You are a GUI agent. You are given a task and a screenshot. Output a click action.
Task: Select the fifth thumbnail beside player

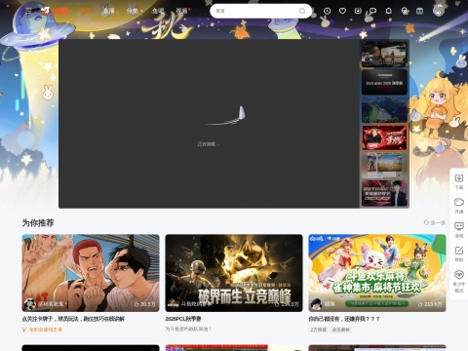pos(384,166)
